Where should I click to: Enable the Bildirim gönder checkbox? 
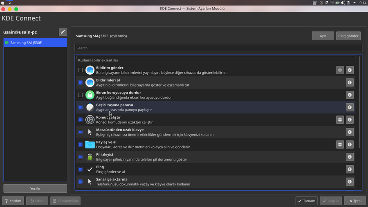pos(80,70)
